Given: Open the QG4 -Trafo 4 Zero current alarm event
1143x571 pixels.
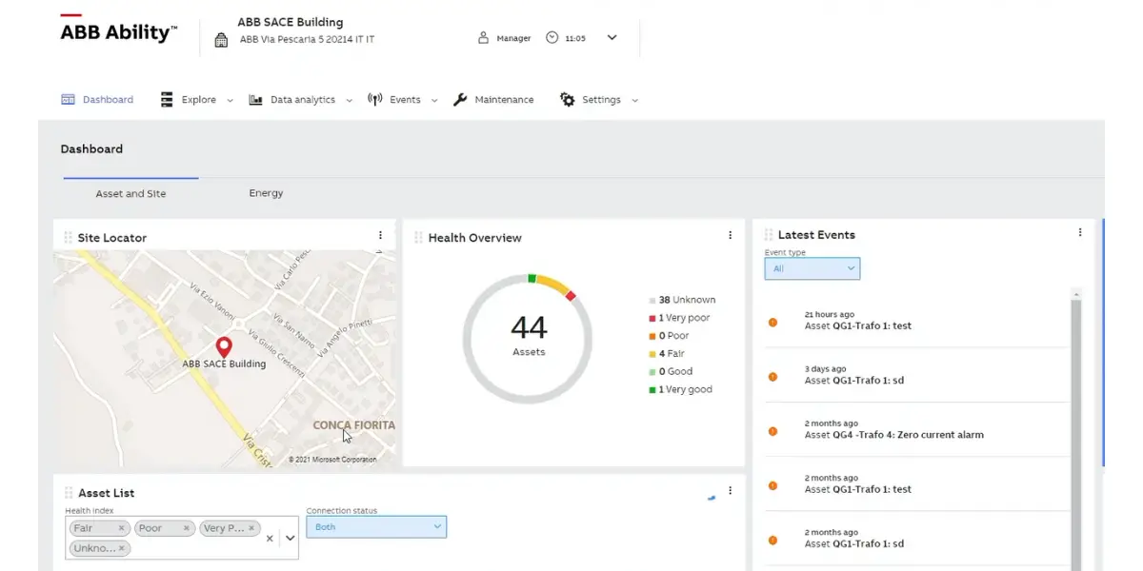Looking at the screenshot, I should pyautogui.click(x=916, y=429).
